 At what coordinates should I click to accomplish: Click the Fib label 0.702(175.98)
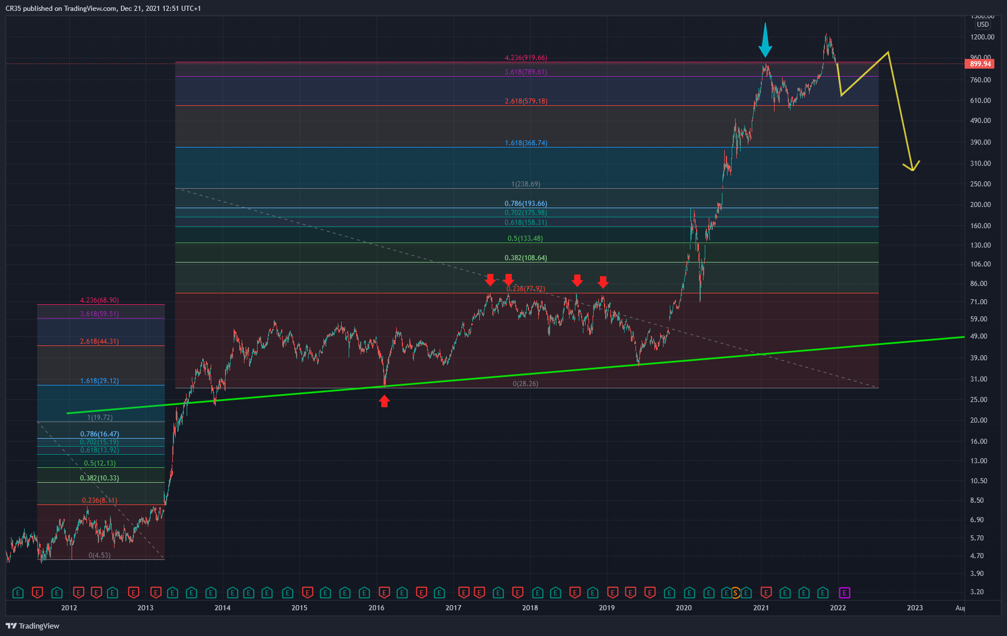[526, 213]
